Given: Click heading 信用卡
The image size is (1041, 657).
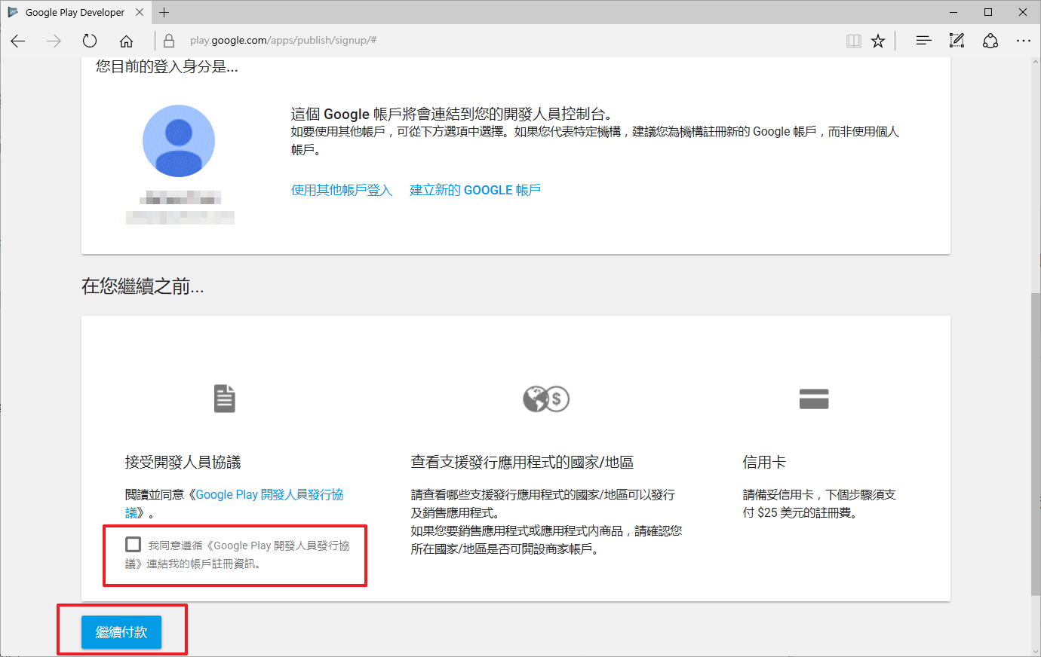Looking at the screenshot, I should pyautogui.click(x=764, y=462).
